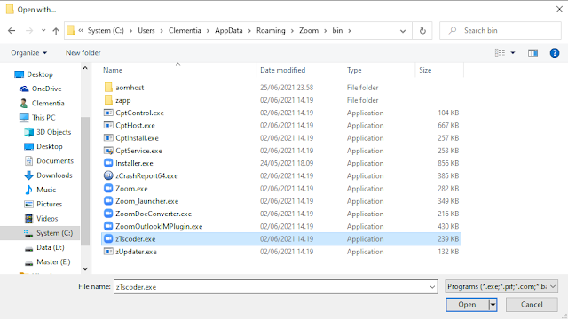
Task: Navigate to Zoom in the address bar
Action: tap(309, 31)
